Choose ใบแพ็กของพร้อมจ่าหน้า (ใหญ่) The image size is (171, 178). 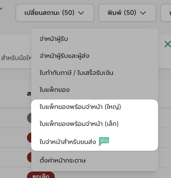coord(80,107)
